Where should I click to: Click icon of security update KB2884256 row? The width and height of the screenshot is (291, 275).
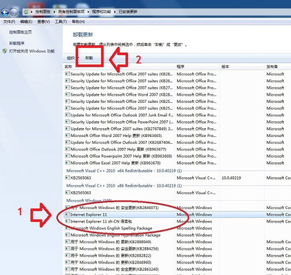[x=68, y=248]
